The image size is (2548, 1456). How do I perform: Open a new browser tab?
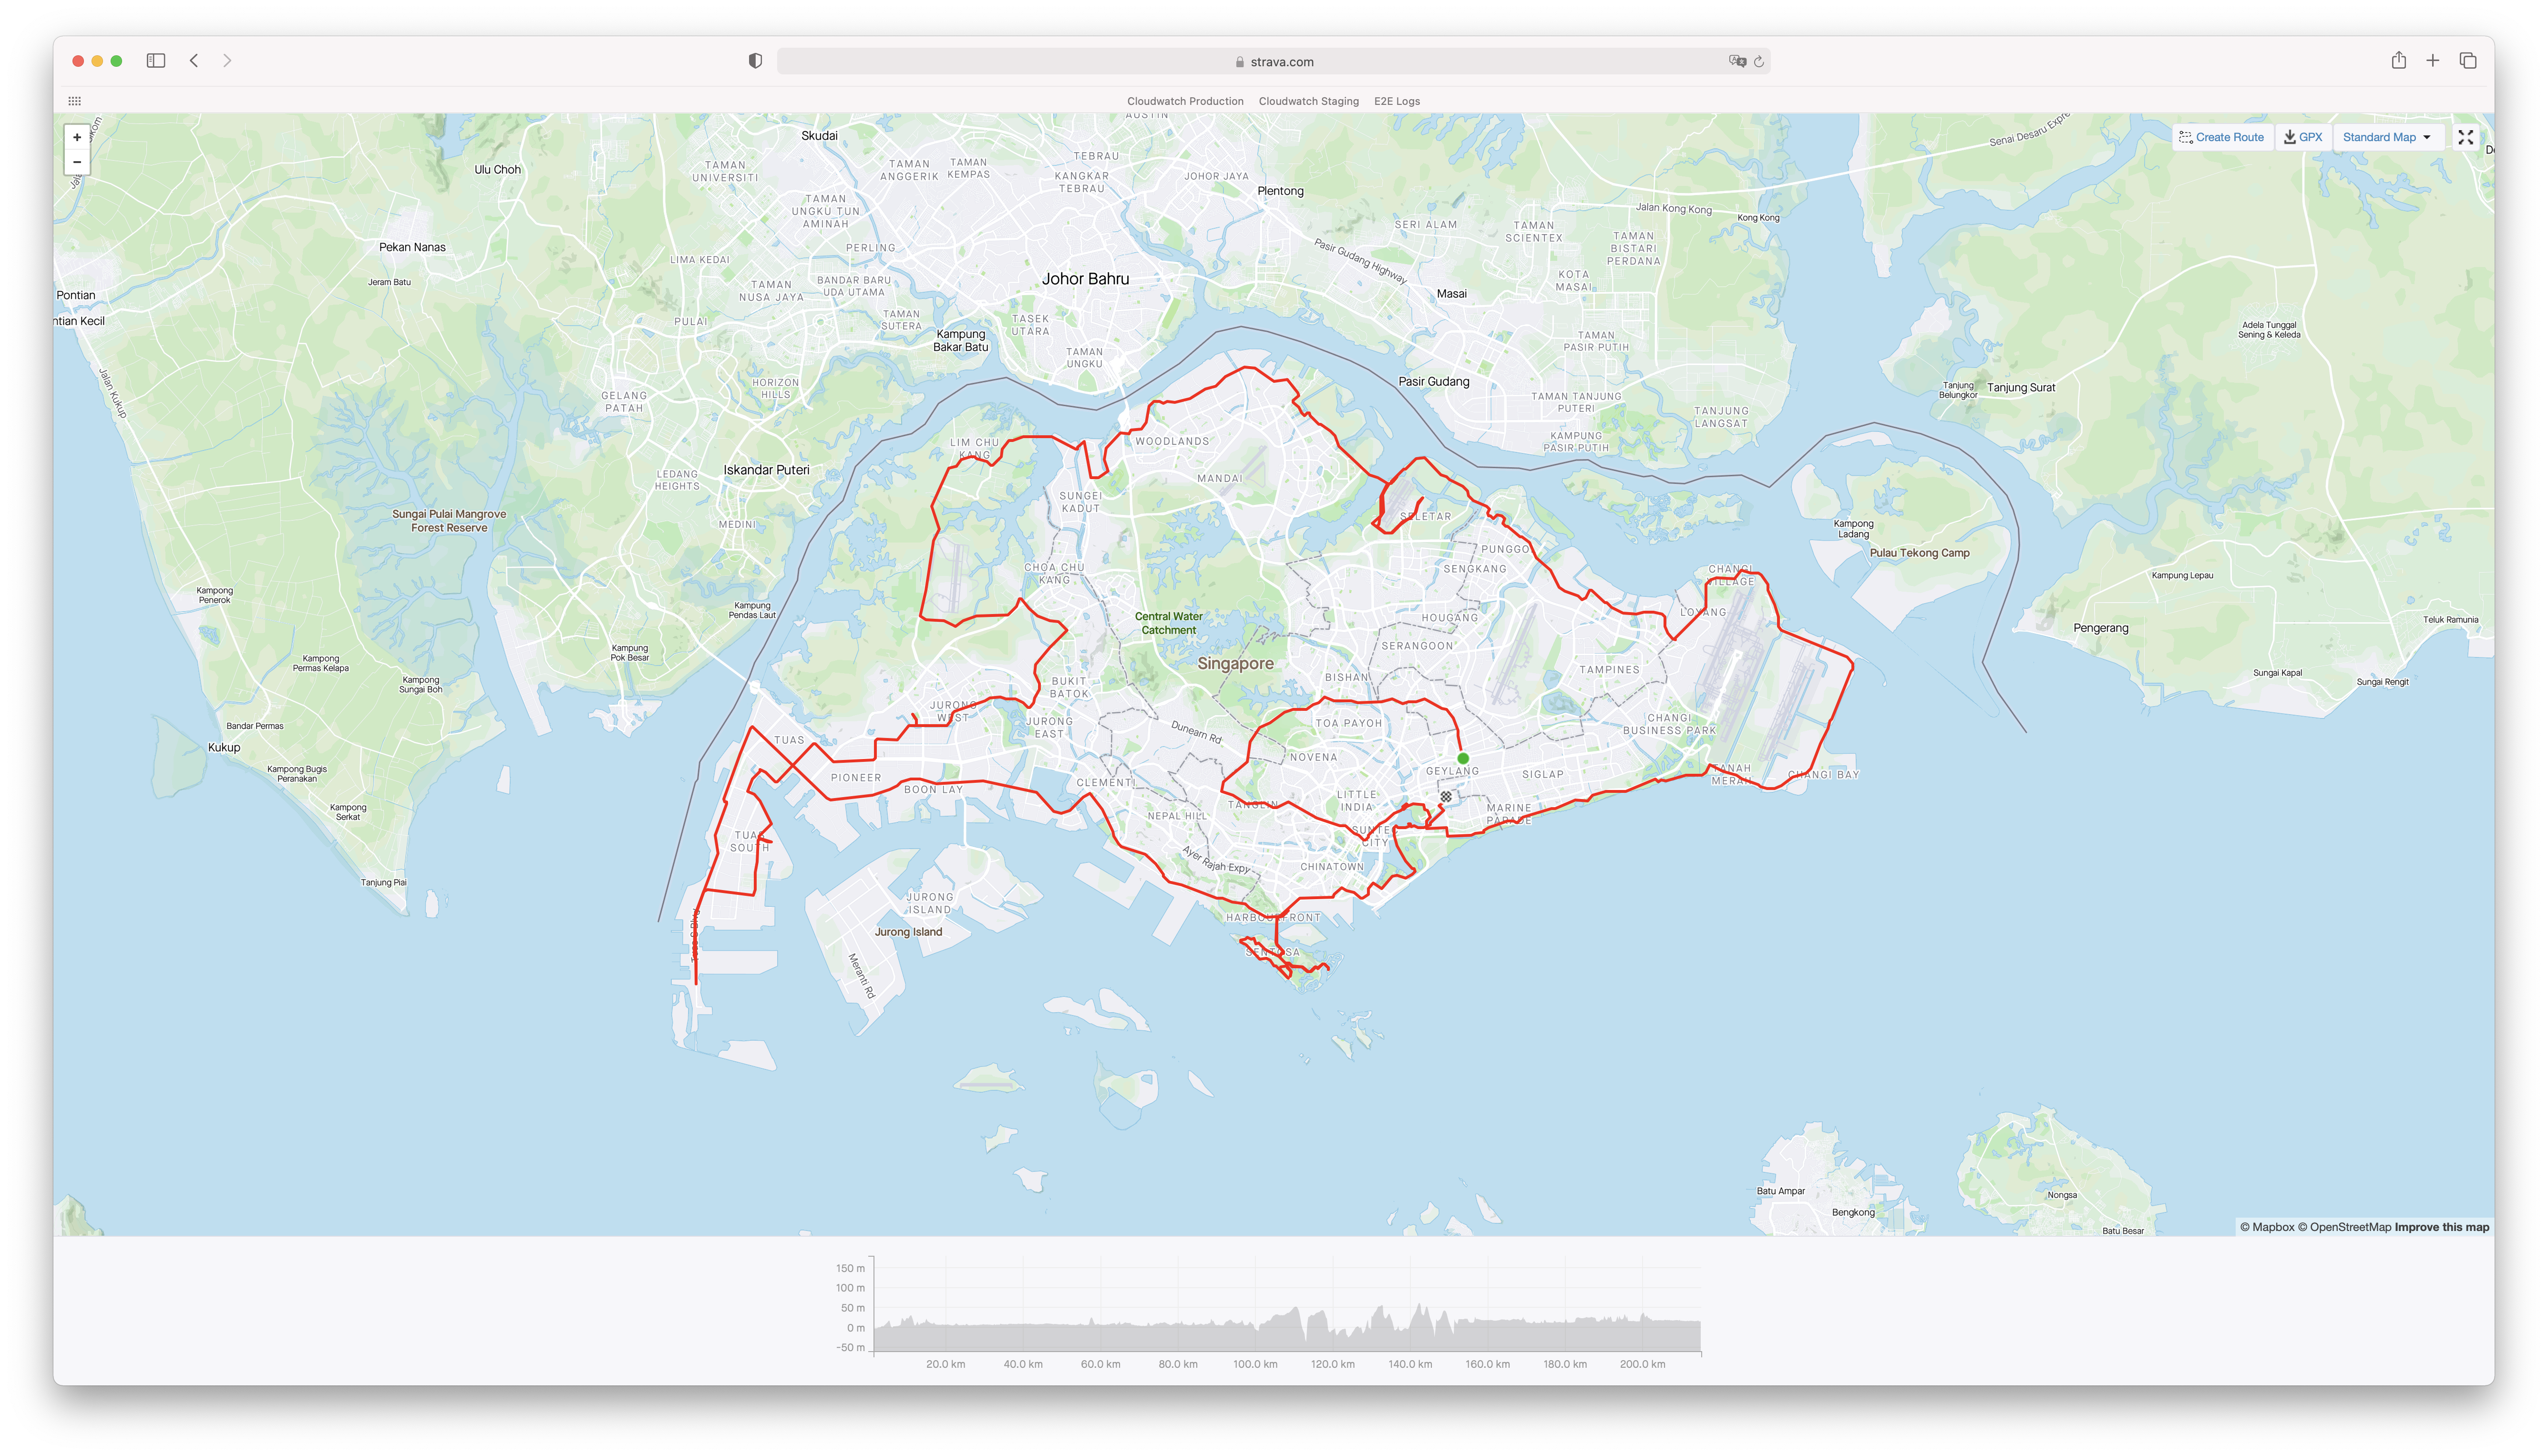pyautogui.click(x=2433, y=61)
